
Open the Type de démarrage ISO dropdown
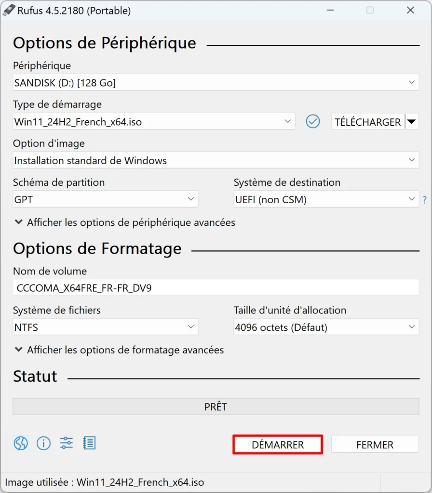click(154, 121)
